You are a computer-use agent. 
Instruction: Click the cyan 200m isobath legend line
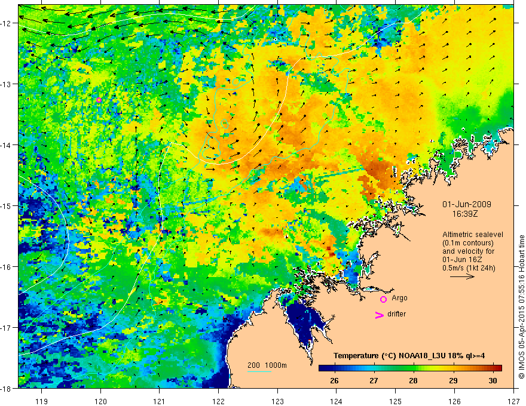[x=259, y=371]
